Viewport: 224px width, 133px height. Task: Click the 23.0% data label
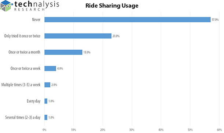pos(116,36)
